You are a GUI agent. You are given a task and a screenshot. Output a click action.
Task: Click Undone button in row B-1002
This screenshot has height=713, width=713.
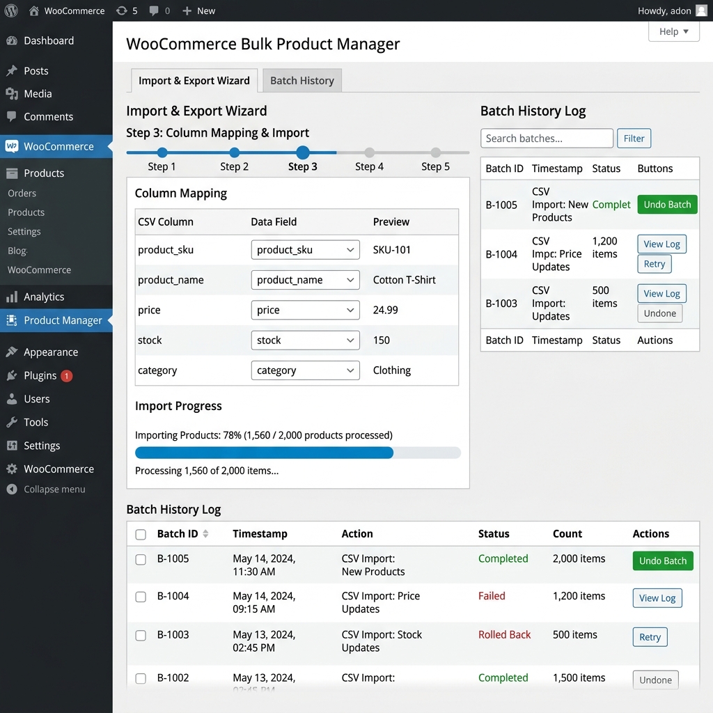pyautogui.click(x=655, y=680)
